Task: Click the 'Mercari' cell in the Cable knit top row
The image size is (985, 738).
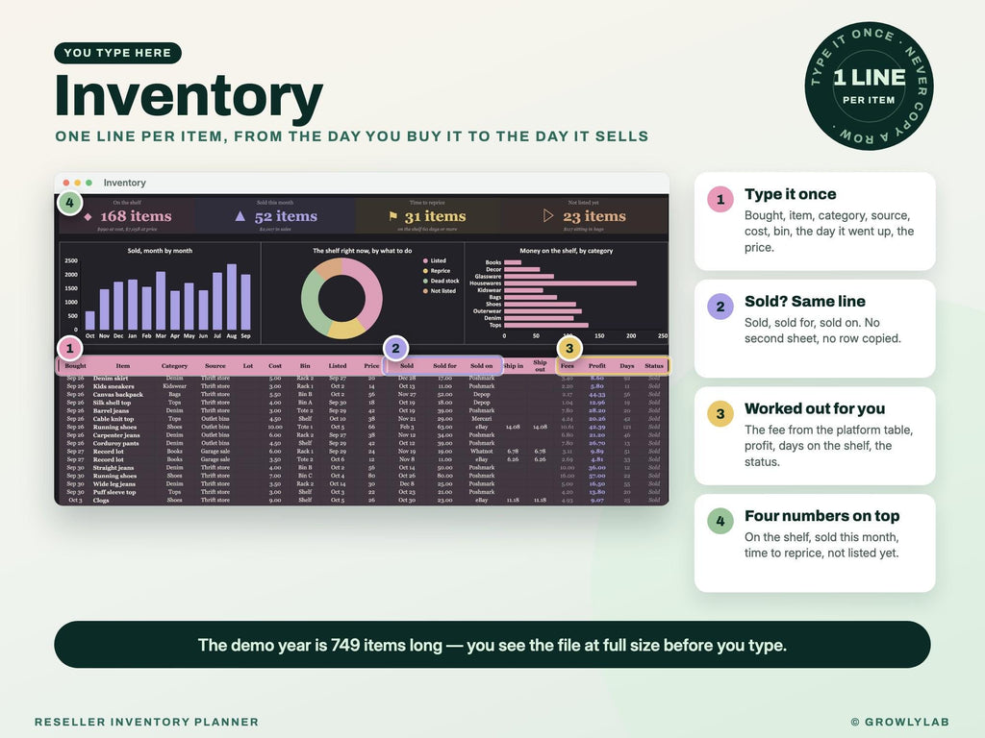Action: coord(482,419)
